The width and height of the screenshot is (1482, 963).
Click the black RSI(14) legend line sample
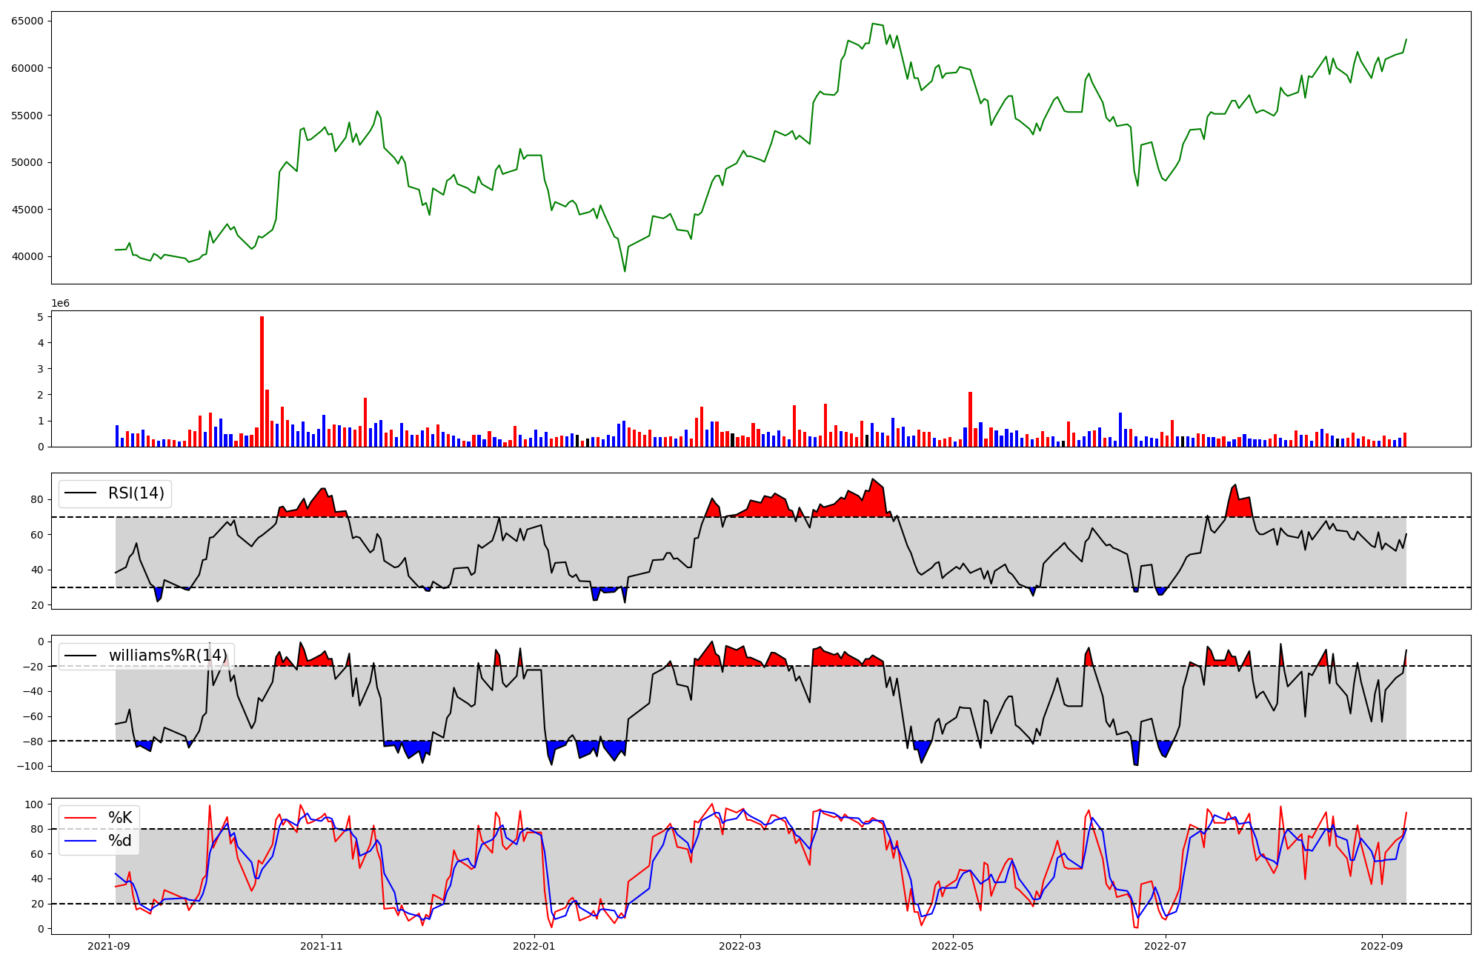(x=81, y=493)
